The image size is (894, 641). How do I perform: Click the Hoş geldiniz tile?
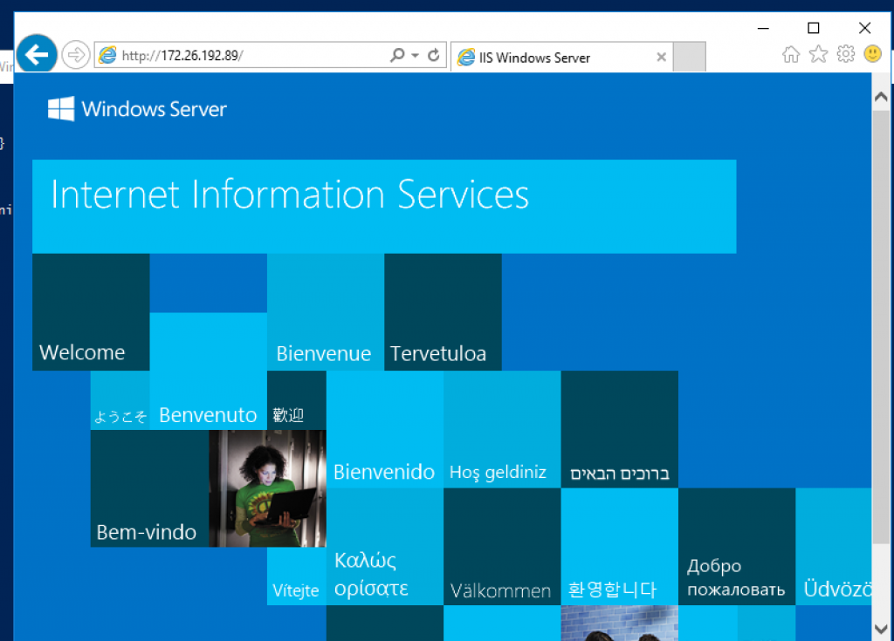click(502, 429)
